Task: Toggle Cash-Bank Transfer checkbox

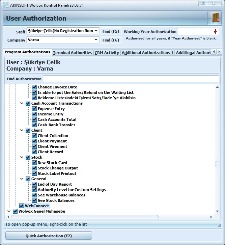Action: pyautogui.click(x=34, y=125)
